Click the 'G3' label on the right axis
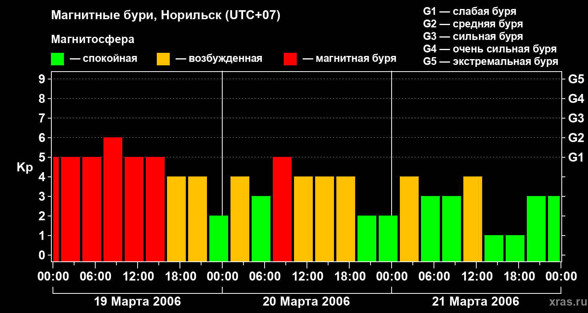 pos(576,118)
